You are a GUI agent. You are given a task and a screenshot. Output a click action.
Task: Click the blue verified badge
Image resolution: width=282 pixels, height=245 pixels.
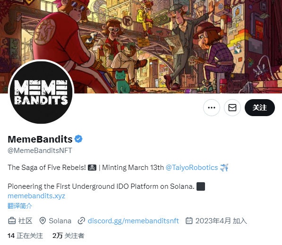tap(78, 139)
